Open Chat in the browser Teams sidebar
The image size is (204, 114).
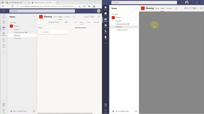click(x=4, y=22)
